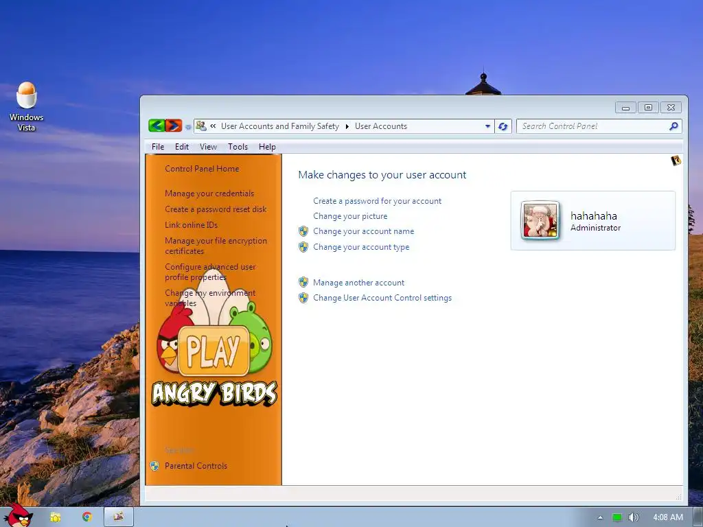Screen dimensions: 703x527
Task: Navigate to User Accounts and Family Safety breadcrumb
Action: (280, 126)
